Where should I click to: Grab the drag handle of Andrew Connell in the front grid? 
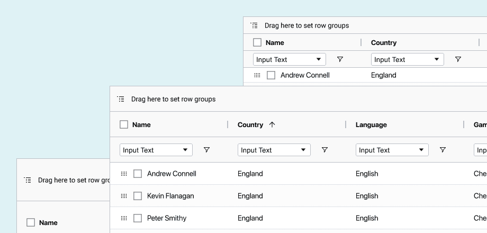click(124, 174)
